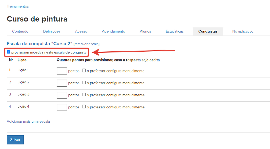This screenshot has width=270, height=149.
Task: Click the remover escala link
Action: (87, 44)
